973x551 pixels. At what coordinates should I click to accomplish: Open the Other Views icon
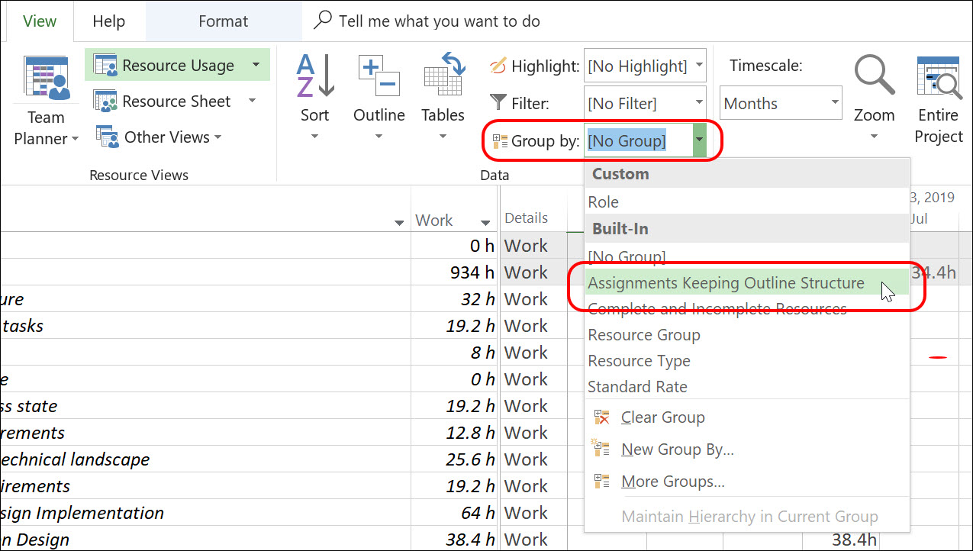(x=108, y=137)
